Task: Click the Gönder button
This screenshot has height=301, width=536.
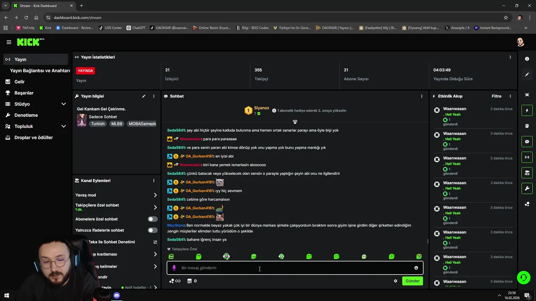Action: coord(412,281)
